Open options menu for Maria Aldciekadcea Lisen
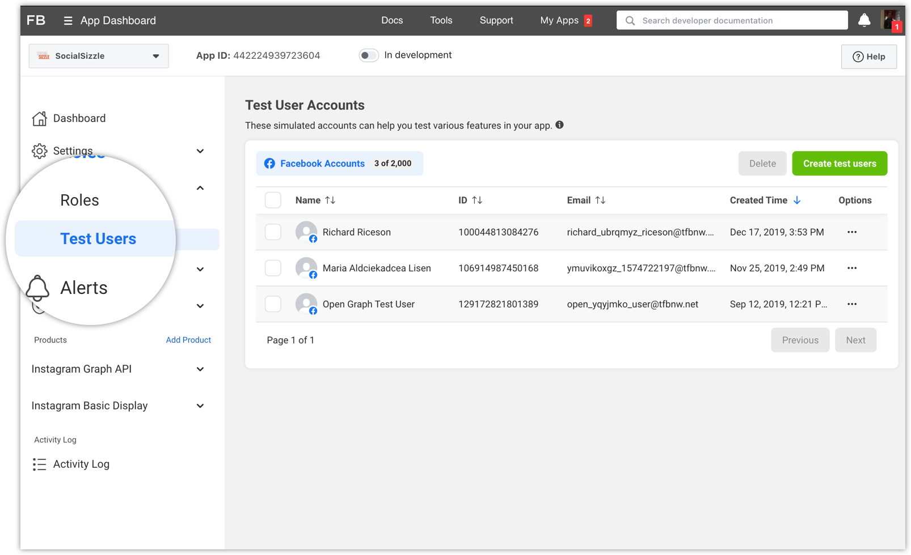The width and height of the screenshot is (911, 555). coord(852,268)
